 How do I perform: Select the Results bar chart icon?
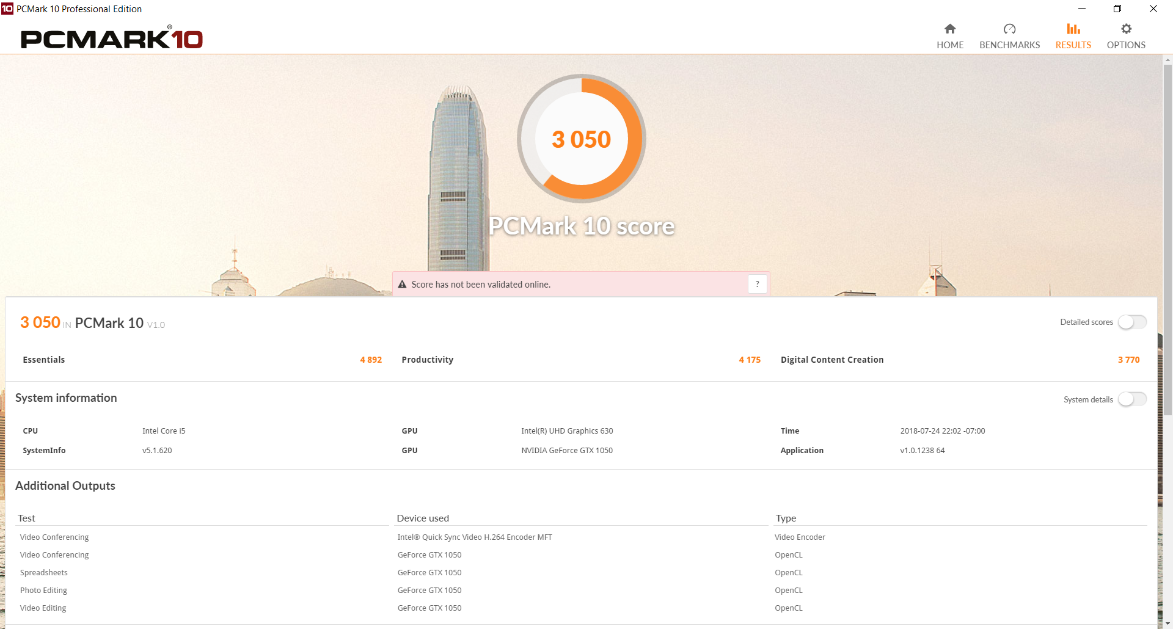(1073, 29)
